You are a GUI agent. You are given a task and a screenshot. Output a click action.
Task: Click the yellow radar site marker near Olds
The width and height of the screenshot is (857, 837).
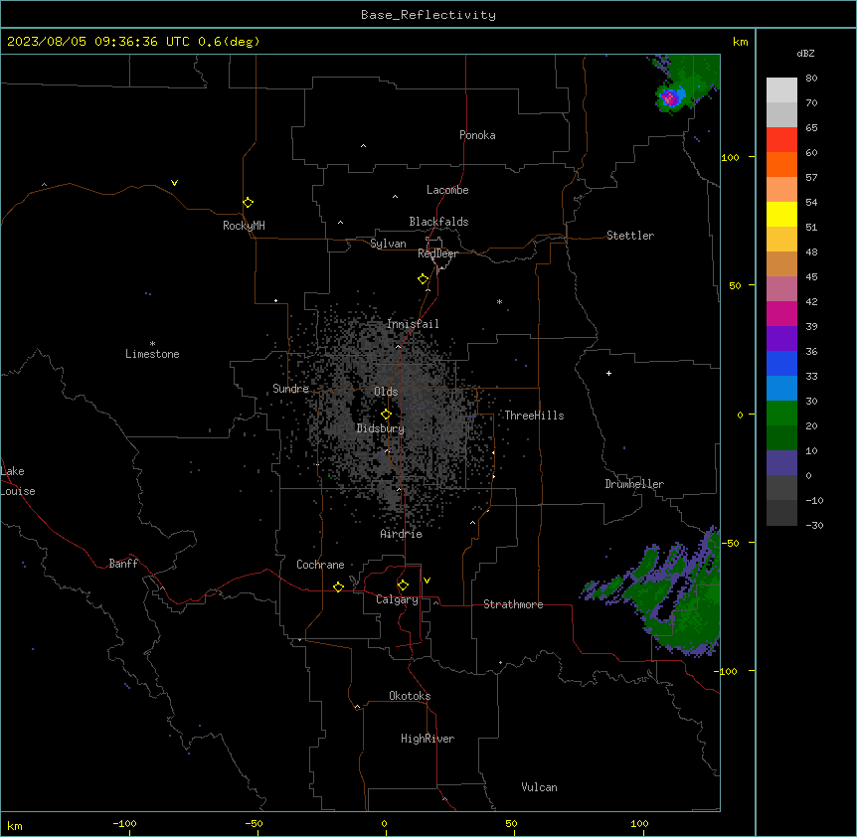coord(386,415)
